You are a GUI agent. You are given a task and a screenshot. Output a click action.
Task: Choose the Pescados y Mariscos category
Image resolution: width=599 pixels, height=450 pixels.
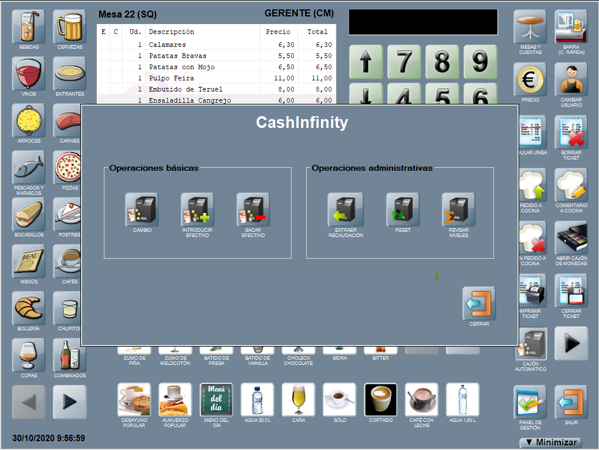(x=29, y=168)
